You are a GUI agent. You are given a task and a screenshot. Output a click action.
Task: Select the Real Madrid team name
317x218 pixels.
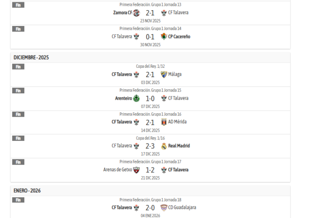point(179,146)
